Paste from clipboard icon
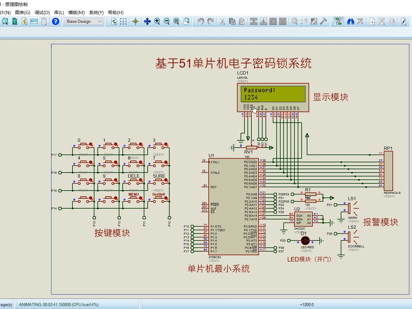The height and width of the screenshot is (309, 412). pos(241,21)
